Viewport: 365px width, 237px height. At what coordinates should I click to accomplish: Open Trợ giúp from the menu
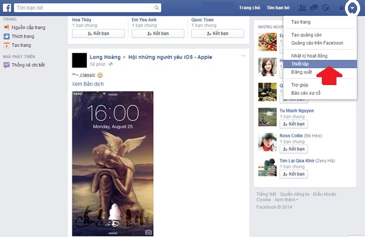(x=300, y=85)
